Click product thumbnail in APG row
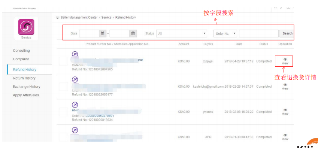The width and height of the screenshot is (318, 148). click(x=64, y=137)
